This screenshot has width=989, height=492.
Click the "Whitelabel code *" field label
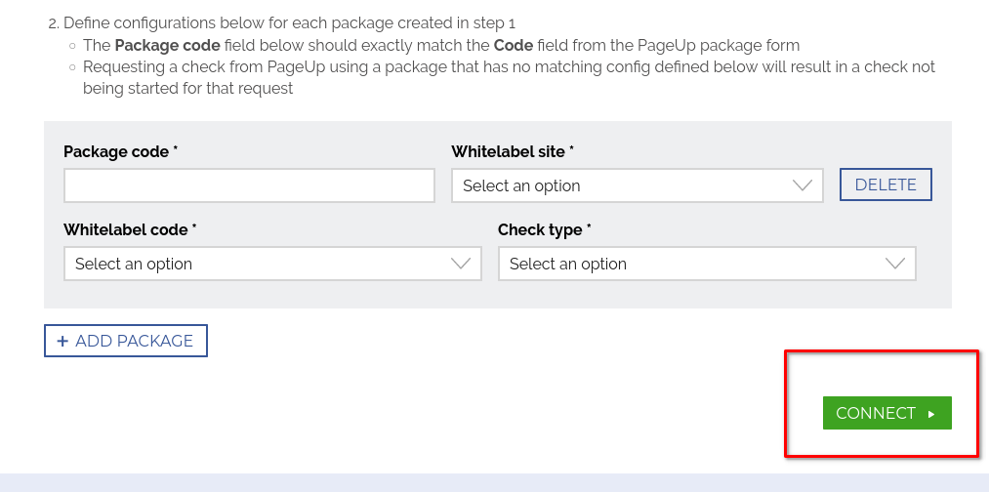pos(130,229)
